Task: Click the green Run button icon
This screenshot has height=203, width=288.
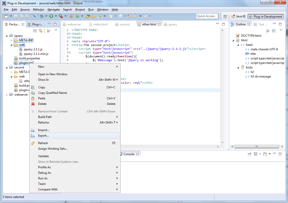Action: coord(51,16)
